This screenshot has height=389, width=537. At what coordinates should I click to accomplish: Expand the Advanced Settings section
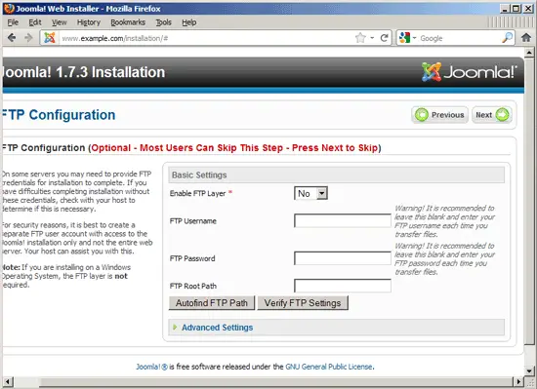217,328
